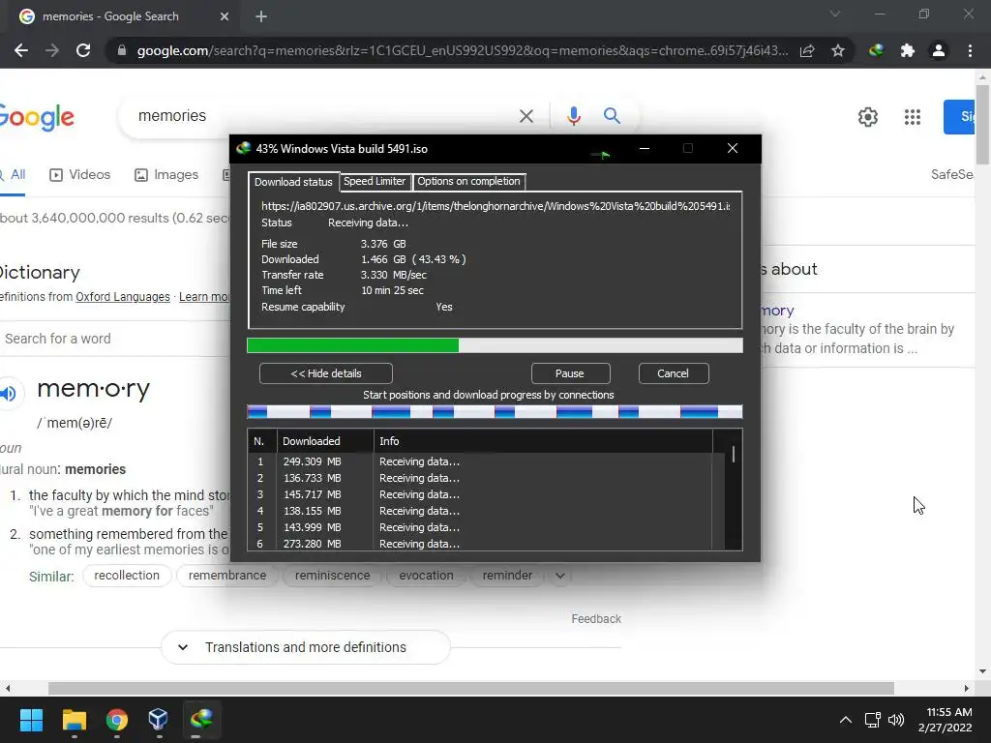Open File Explorer from taskbar
The width and height of the screenshot is (991, 743).
coord(74,719)
